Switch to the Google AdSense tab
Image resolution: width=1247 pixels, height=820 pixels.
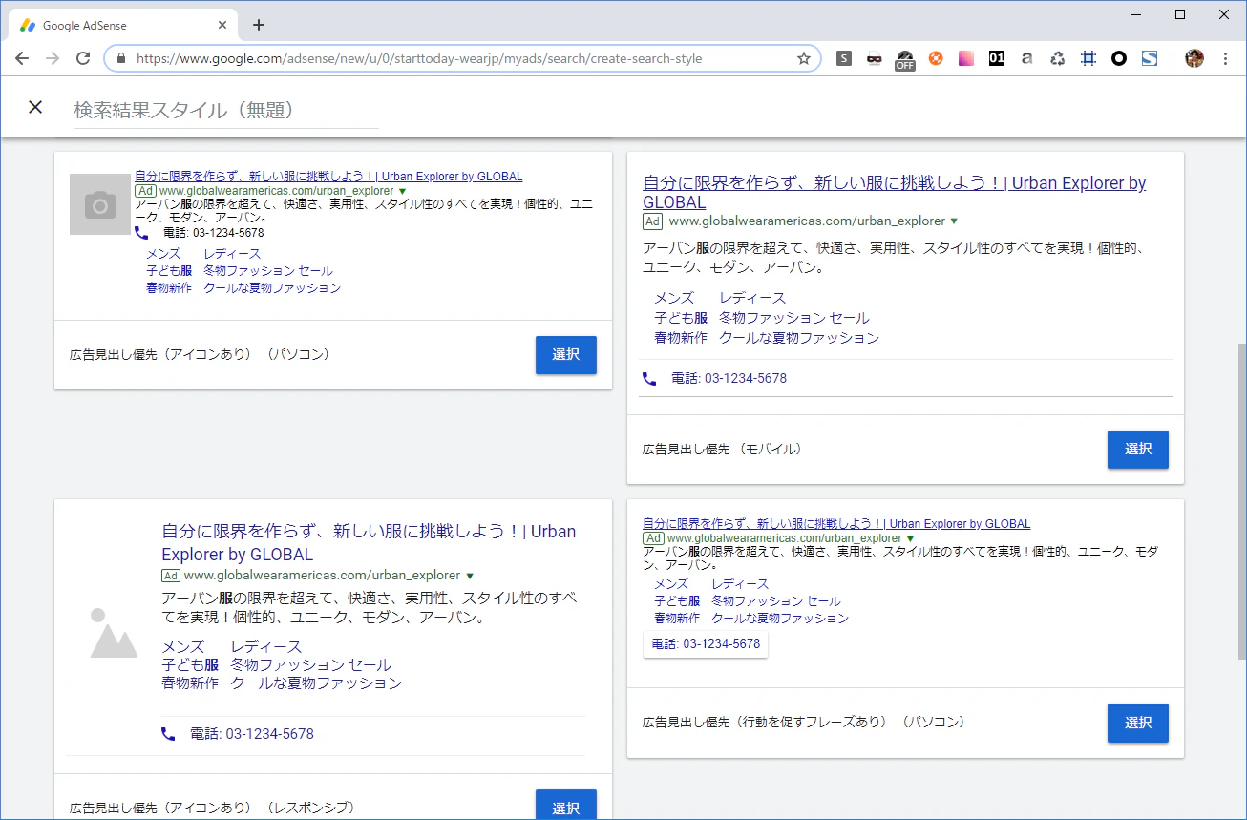click(121, 25)
